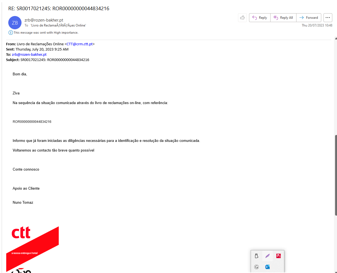The image size is (337, 273).
Task: Open Outlook from the system tray
Action: point(267,267)
